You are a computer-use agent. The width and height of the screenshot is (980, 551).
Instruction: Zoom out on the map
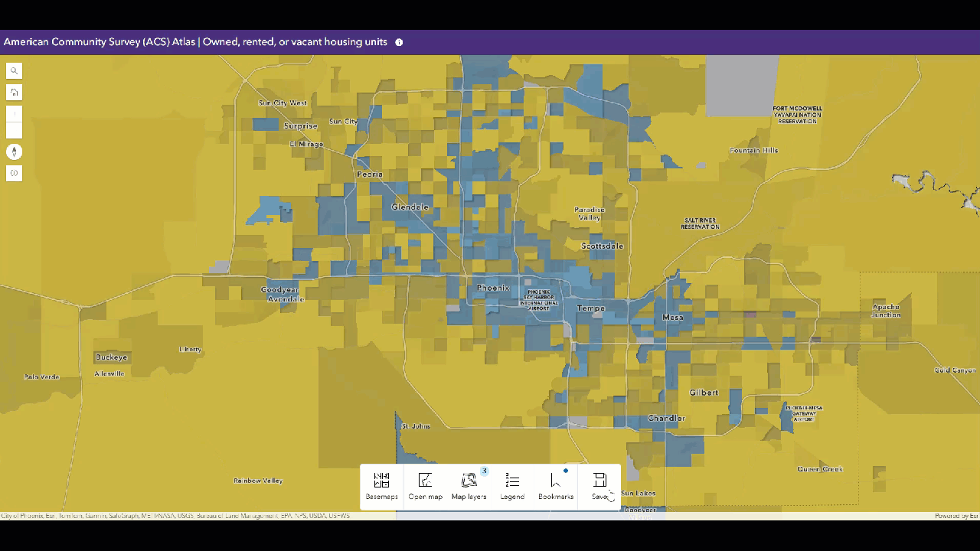14,131
